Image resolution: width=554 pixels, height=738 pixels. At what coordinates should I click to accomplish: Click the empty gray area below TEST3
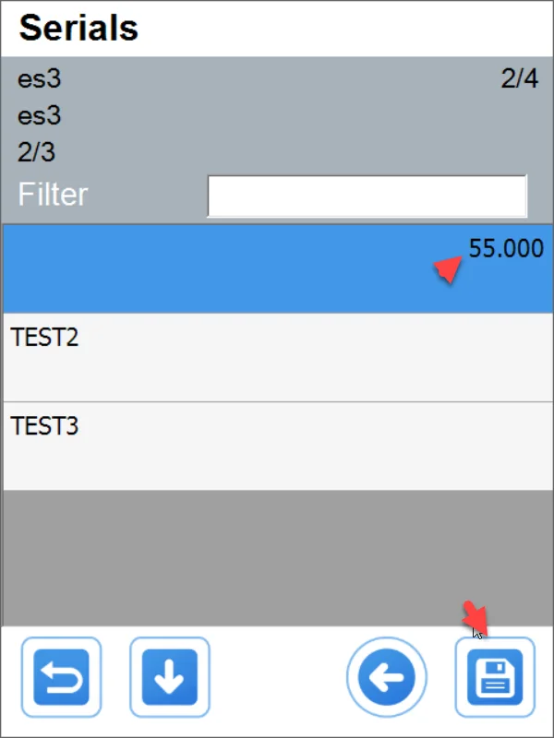click(277, 556)
